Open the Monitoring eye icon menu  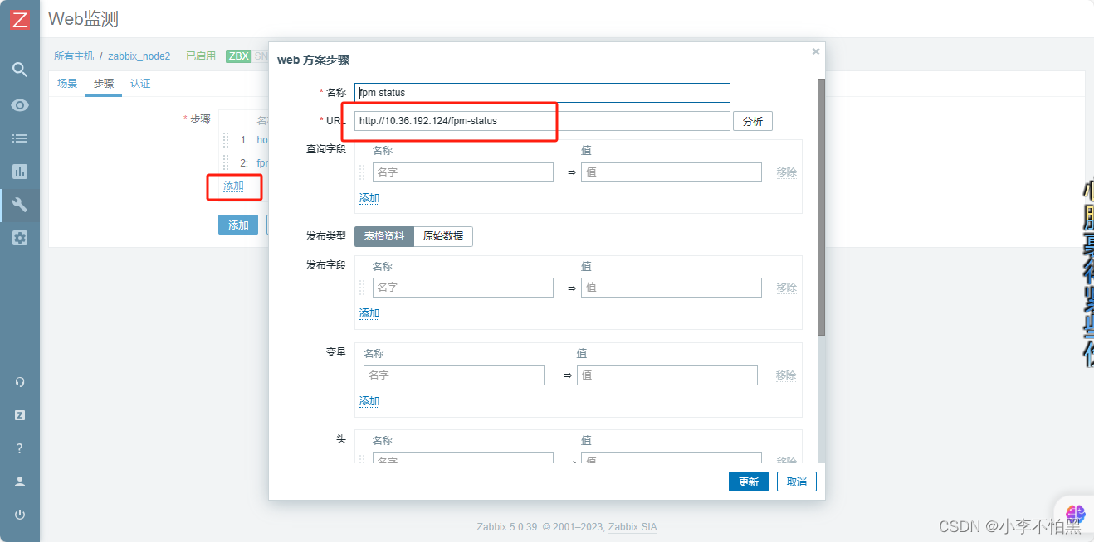[x=20, y=105]
